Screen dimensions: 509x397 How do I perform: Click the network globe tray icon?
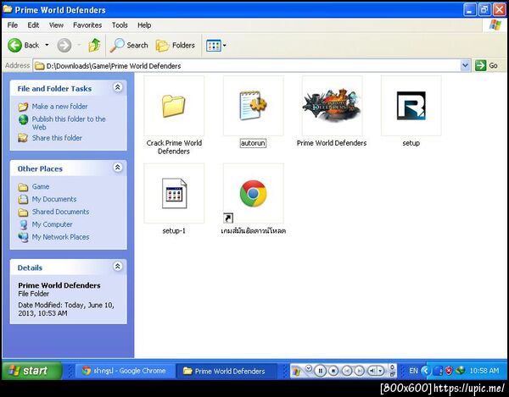point(460,371)
